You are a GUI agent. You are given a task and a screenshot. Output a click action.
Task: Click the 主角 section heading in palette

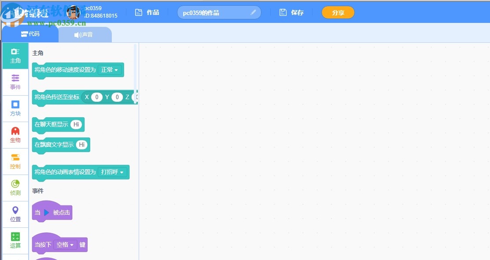pyautogui.click(x=38, y=53)
